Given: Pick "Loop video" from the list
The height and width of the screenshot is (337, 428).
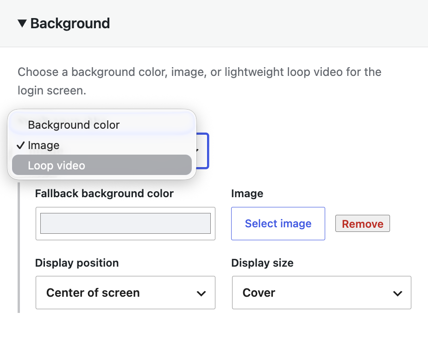Looking at the screenshot, I should coord(102,165).
